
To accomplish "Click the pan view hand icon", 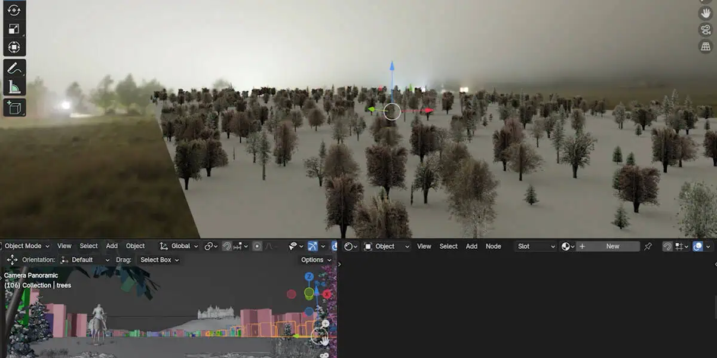I will coord(706,11).
